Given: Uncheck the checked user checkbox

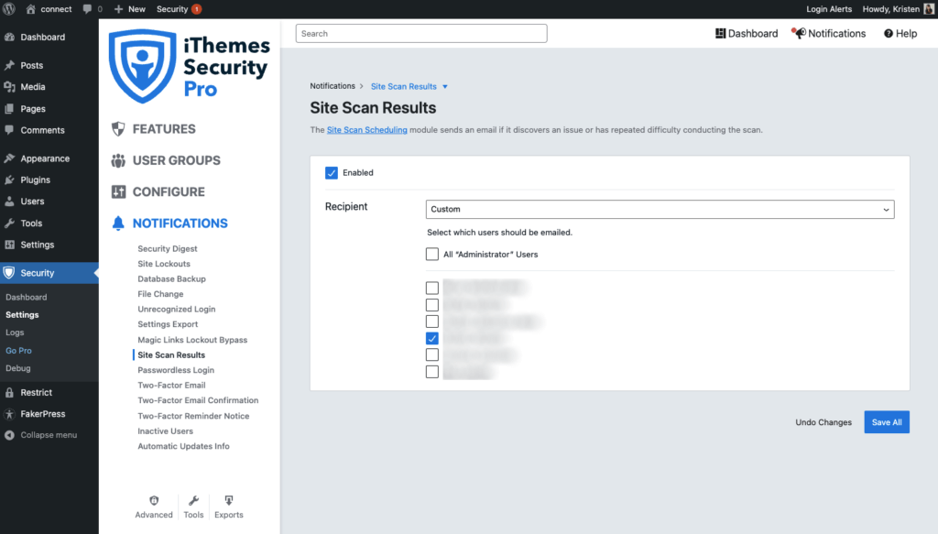Looking at the screenshot, I should [x=432, y=339].
